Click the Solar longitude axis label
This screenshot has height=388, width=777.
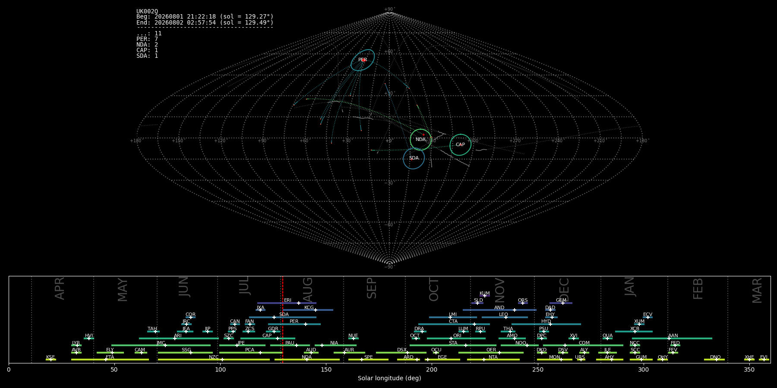pyautogui.click(x=389, y=378)
